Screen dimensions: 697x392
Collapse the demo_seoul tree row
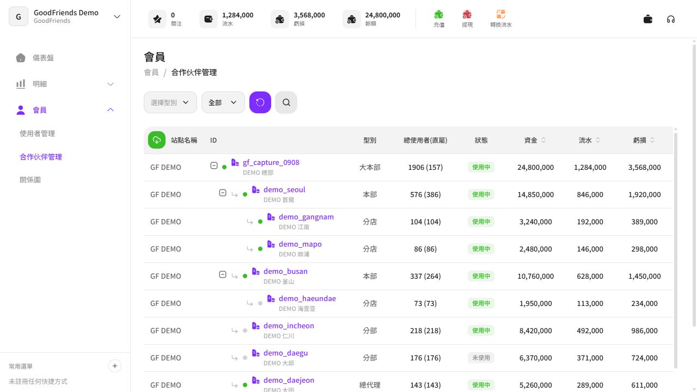223,193
